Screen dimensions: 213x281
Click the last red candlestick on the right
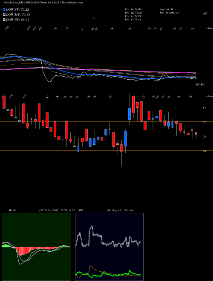click(196, 134)
